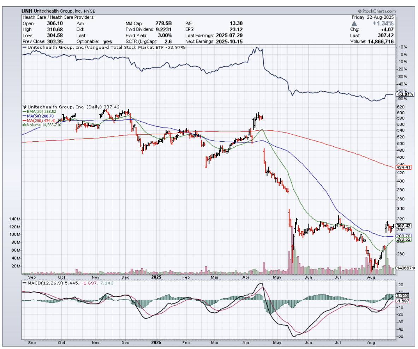The width and height of the screenshot is (418, 349).
Task: Open the StockCharts.com watermark link
Action: pyautogui.click(x=377, y=11)
